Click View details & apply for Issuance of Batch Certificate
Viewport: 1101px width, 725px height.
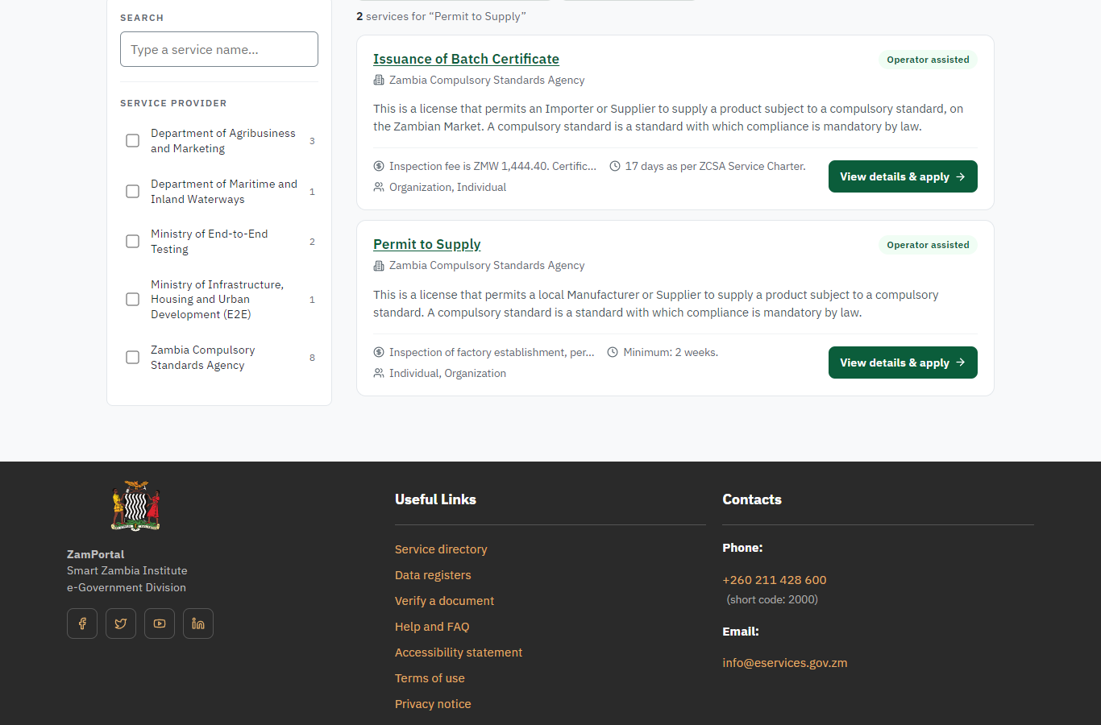903,176
